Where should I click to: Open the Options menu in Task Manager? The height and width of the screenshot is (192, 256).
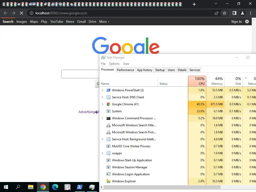point(114,64)
